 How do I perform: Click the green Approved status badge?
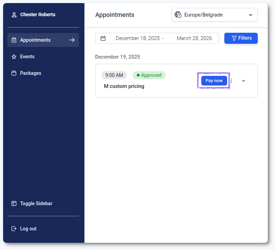click(x=149, y=75)
